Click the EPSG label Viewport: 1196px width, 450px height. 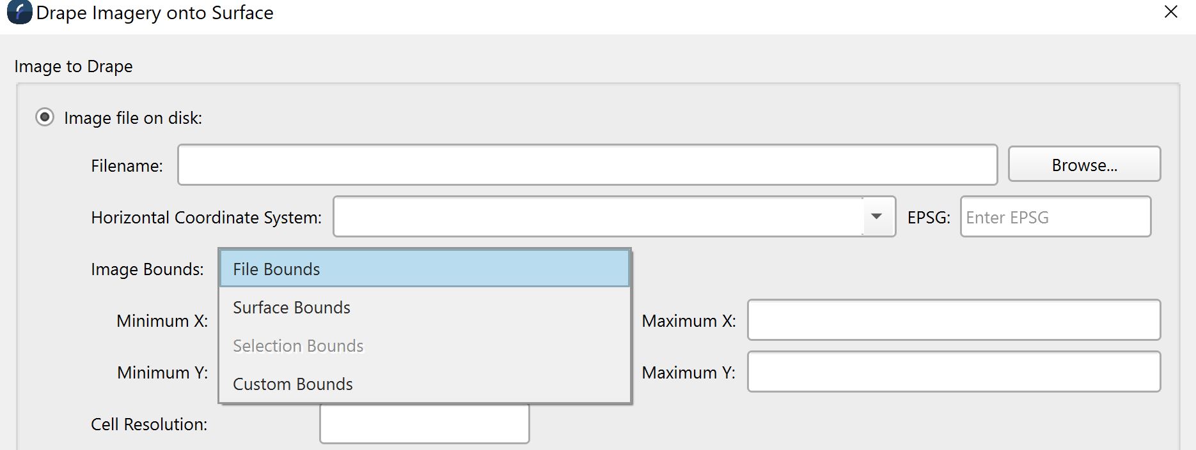(929, 218)
